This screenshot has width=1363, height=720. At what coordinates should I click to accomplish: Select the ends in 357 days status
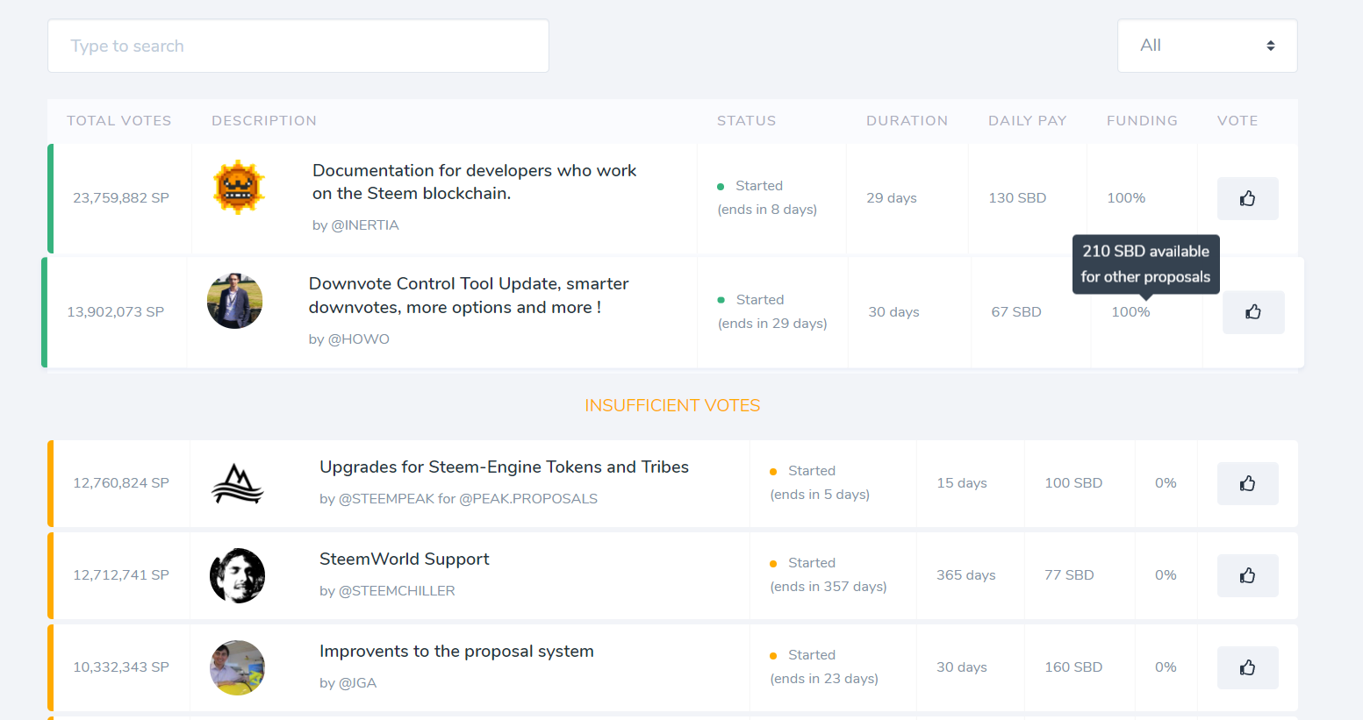(829, 587)
